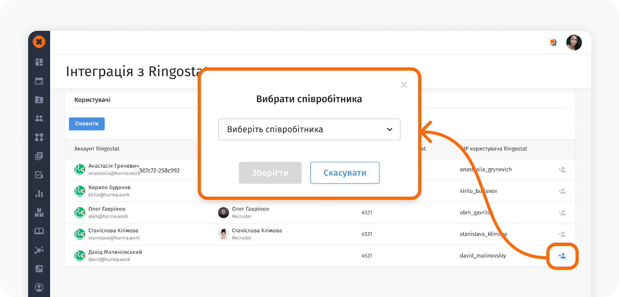
Task: Open the notifications chat icon in header
Action: (553, 42)
